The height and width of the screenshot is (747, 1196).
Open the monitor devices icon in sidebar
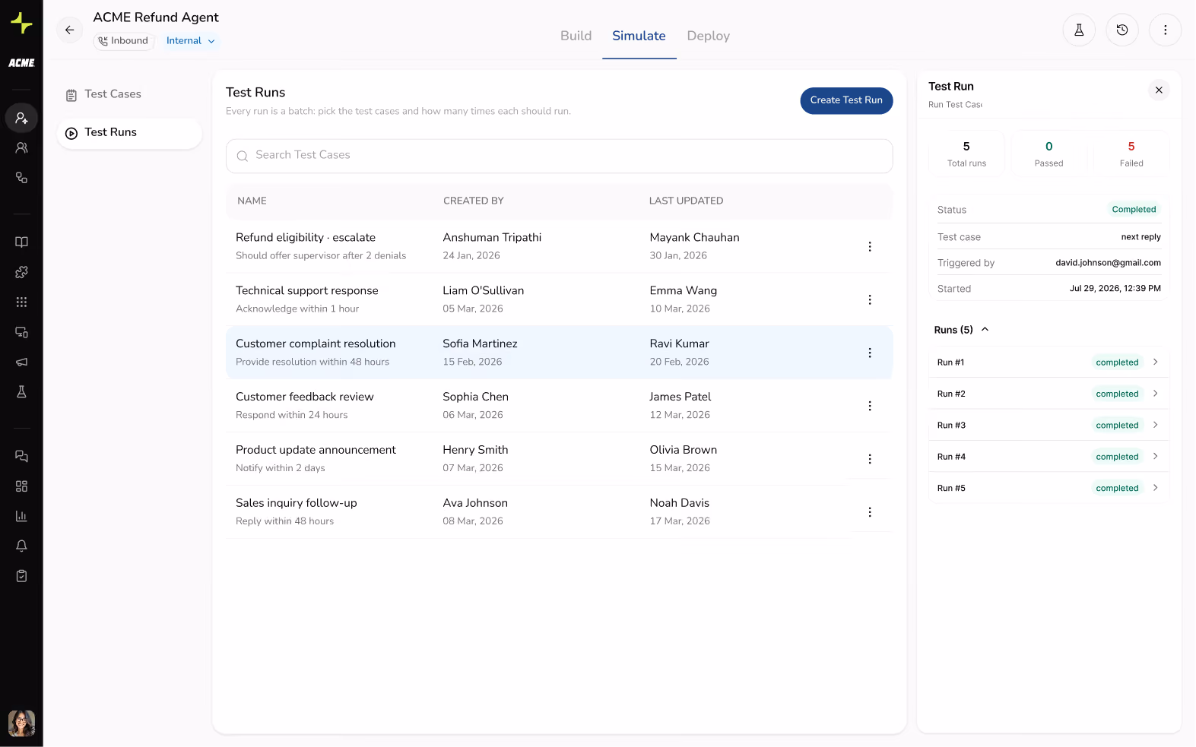[21, 332]
